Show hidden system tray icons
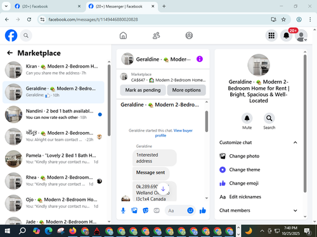This screenshot has width=317, height=237. pos(262,231)
